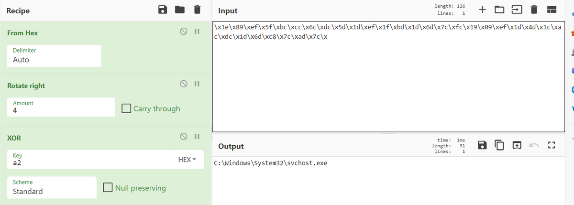Click the From Hex operation title
Screen dimensions: 574x205
[x=22, y=33]
